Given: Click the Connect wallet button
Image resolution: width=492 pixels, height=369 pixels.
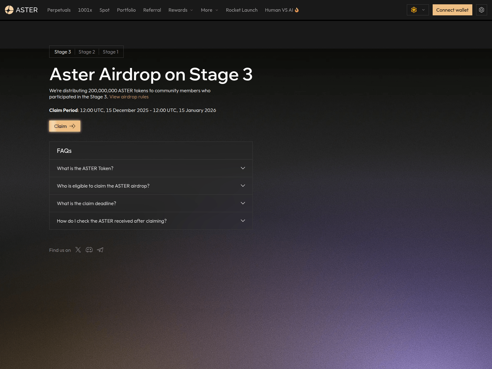Looking at the screenshot, I should coord(452,10).
